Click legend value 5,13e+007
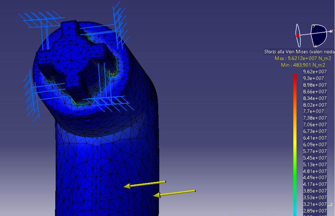 click(315, 164)
